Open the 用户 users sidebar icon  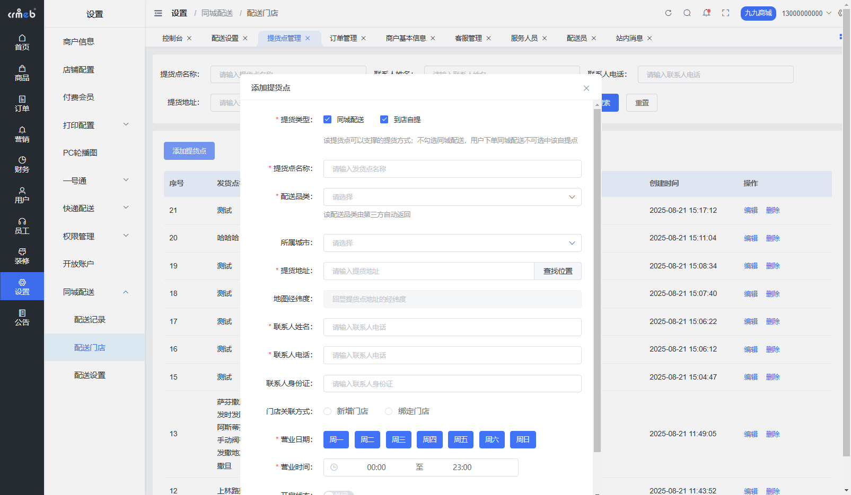click(22, 195)
